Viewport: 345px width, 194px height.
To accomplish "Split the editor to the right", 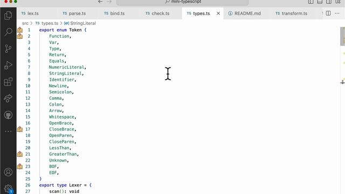I will tap(328, 13).
